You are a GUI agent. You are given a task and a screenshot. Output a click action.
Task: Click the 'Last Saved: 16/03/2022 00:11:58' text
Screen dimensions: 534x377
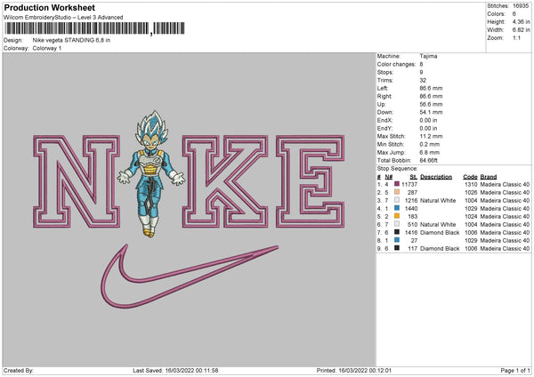(x=175, y=371)
